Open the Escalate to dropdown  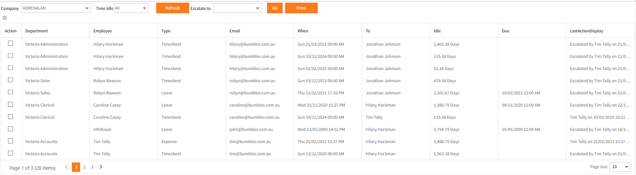[238, 8]
